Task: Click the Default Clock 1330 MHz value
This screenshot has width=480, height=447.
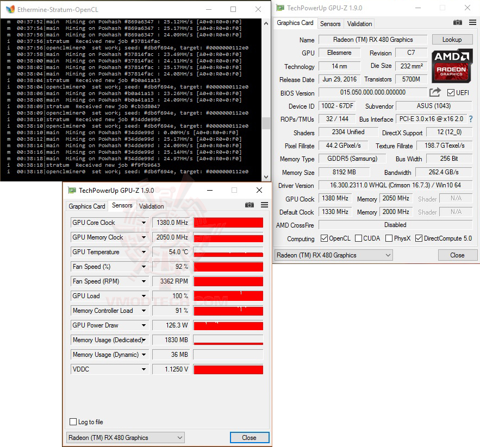Action: [x=335, y=212]
